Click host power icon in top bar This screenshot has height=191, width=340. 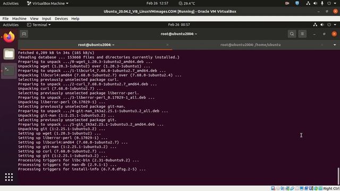(x=329, y=3)
